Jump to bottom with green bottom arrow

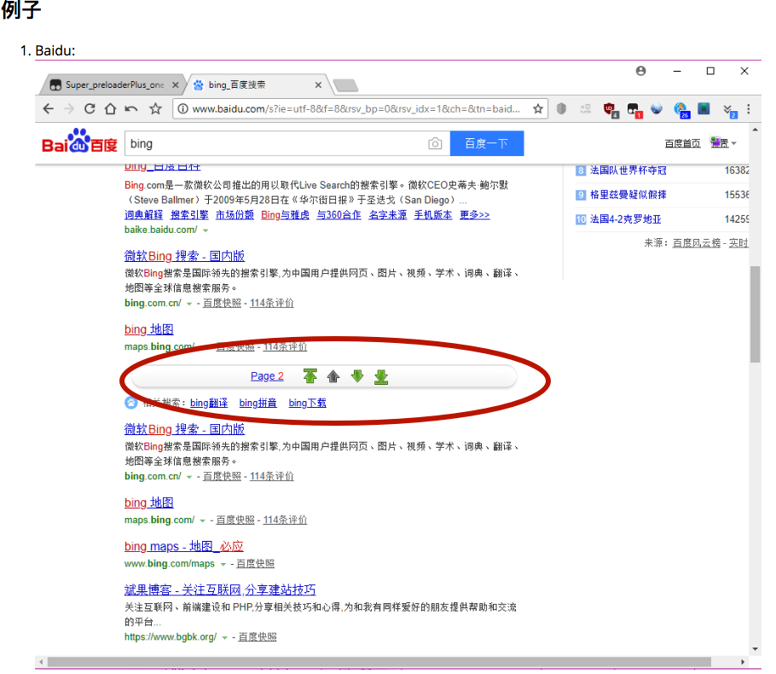click(380, 377)
